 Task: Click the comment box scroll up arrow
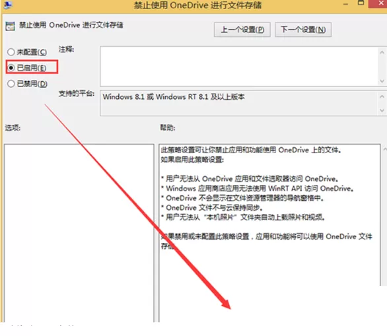pyautogui.click(x=382, y=52)
